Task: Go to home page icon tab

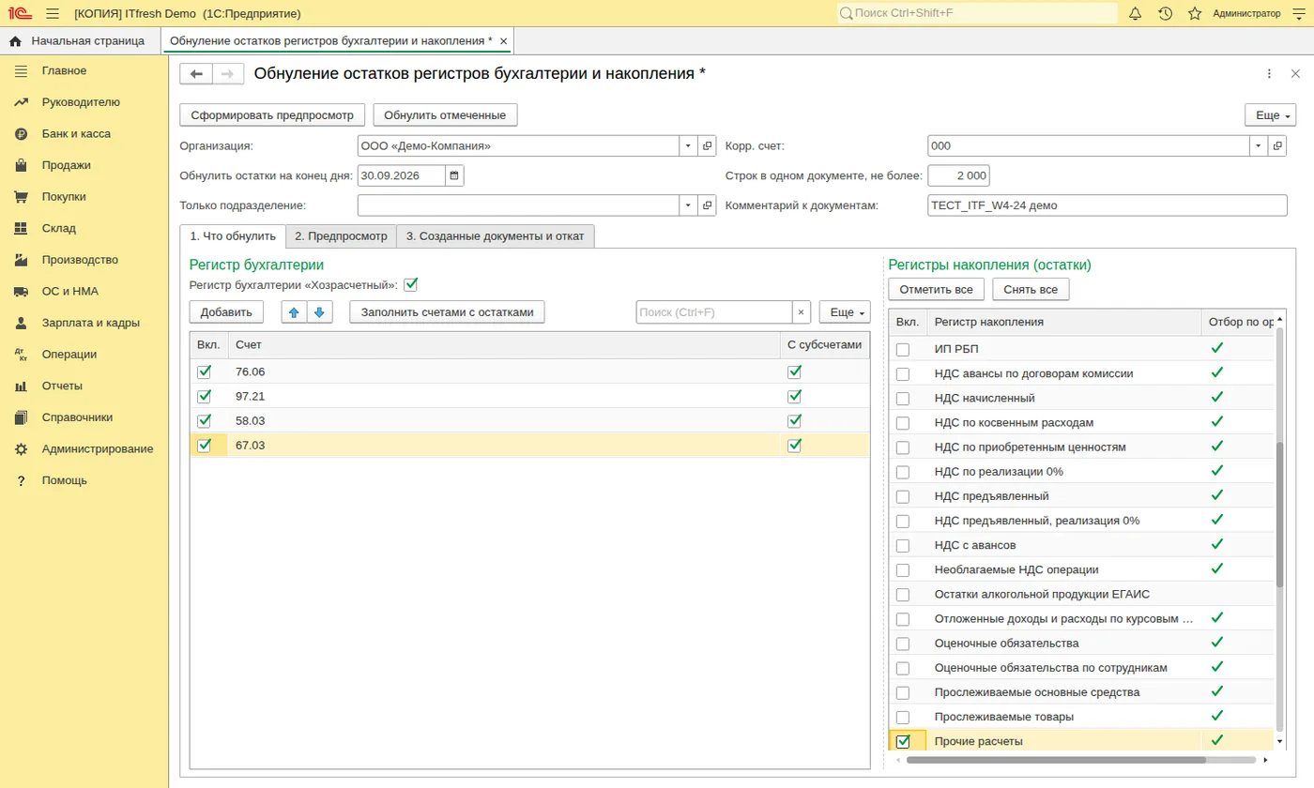Action: pos(15,41)
